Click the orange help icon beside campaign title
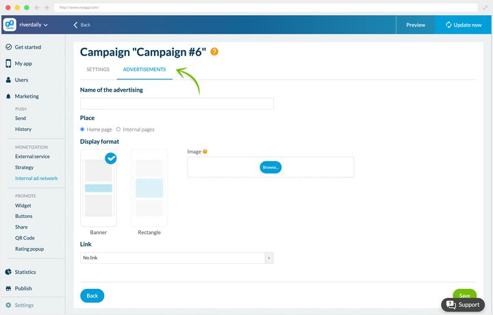Screen dimensions: 493x315 coord(214,51)
